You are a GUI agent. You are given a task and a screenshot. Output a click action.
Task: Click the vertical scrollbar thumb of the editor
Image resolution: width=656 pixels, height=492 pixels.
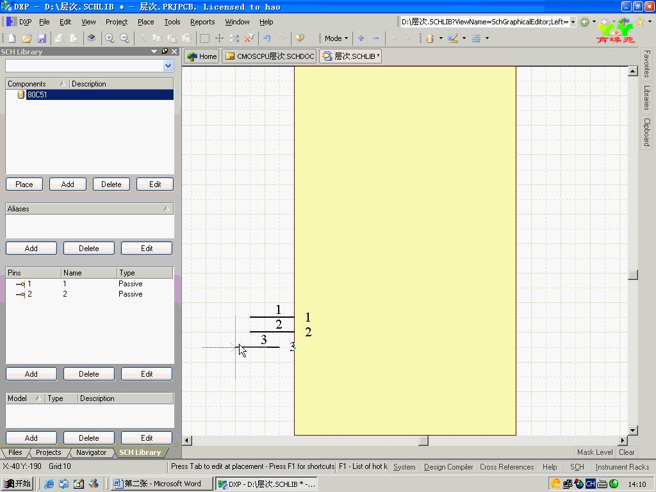pos(633,274)
